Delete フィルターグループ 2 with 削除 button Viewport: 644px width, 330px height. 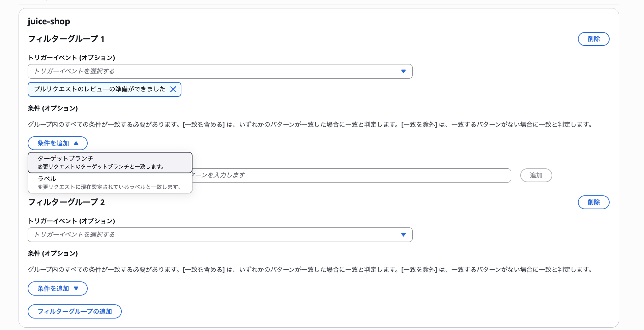point(593,202)
